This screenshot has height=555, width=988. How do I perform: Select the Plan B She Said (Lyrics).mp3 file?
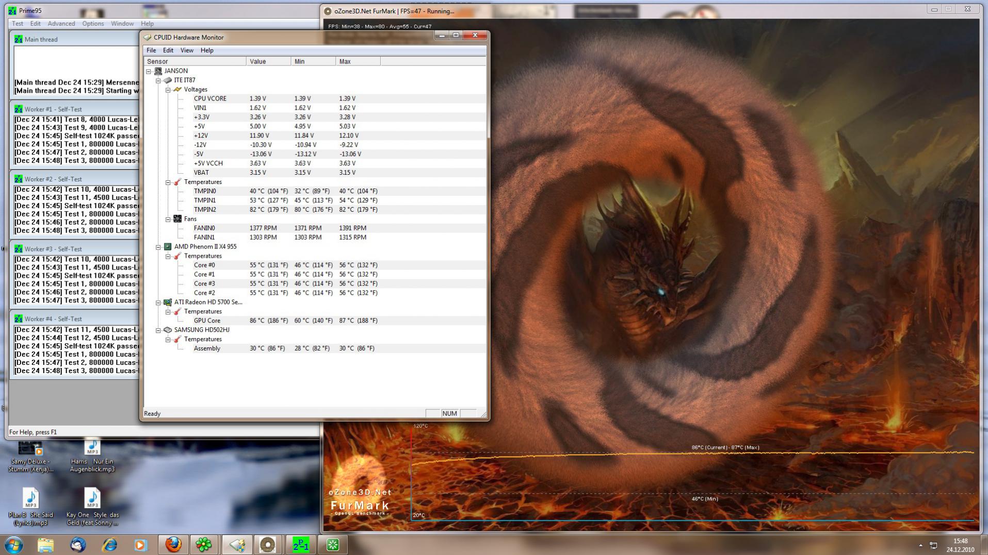(x=30, y=507)
